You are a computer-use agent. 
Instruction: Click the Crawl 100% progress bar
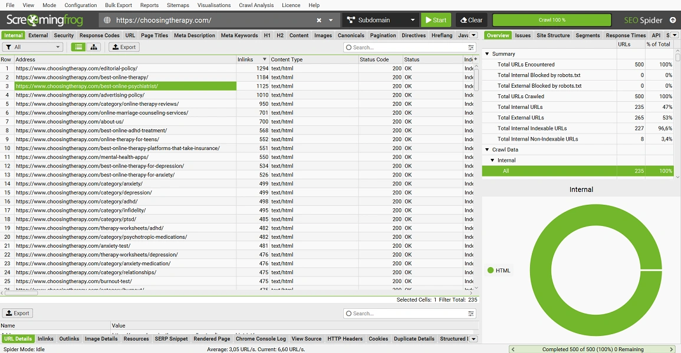[551, 20]
